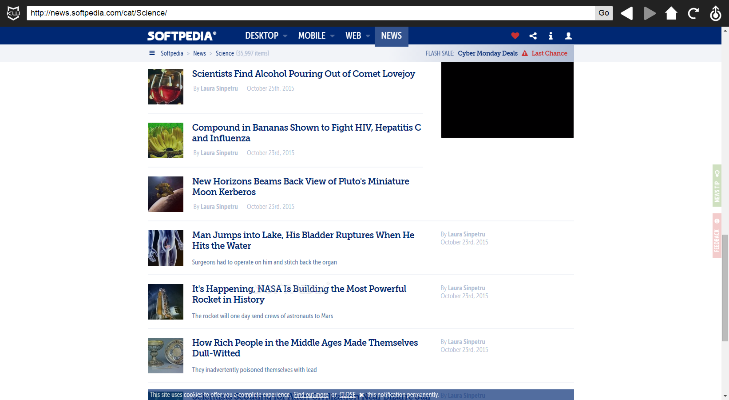729x400 pixels.
Task: Click Laura Sinpetru author beside Rocket article
Action: 467,288
